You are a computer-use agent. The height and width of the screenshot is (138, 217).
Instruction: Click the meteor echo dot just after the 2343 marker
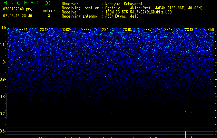(x=69, y=112)
